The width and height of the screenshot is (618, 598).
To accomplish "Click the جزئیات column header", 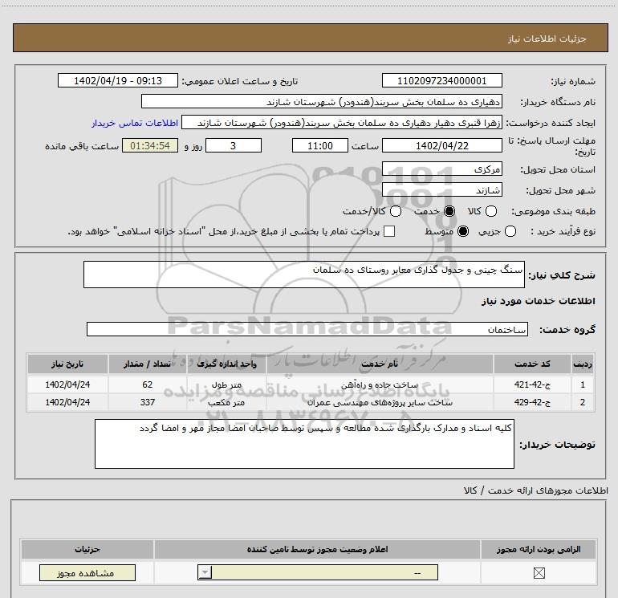I will (87, 549).
